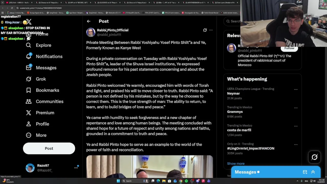The height and width of the screenshot is (184, 327).
Task: Focus the X Search box
Action: coord(232,21)
